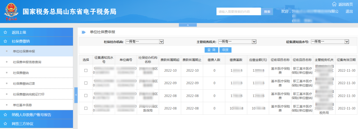Tick the checkbox for the 2022-10 row
This screenshot has width=358, height=129.
86,71
